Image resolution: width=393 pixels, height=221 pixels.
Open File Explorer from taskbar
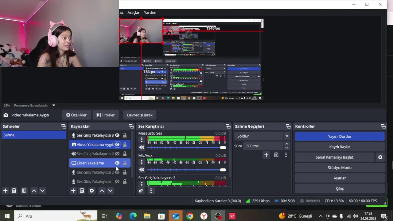pos(147,216)
